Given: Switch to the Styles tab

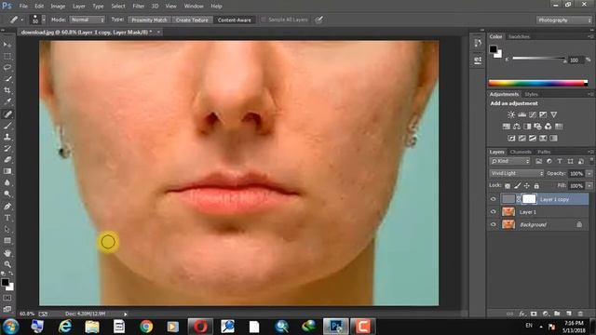Looking at the screenshot, I should [x=532, y=94].
